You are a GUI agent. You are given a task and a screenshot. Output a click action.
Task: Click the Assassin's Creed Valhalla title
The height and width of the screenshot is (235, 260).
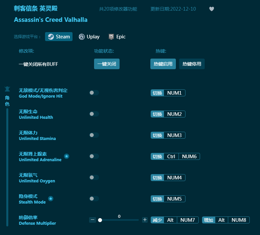51,20
